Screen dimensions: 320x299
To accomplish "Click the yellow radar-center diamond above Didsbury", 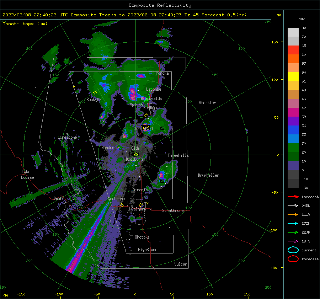I will click(x=136, y=155).
